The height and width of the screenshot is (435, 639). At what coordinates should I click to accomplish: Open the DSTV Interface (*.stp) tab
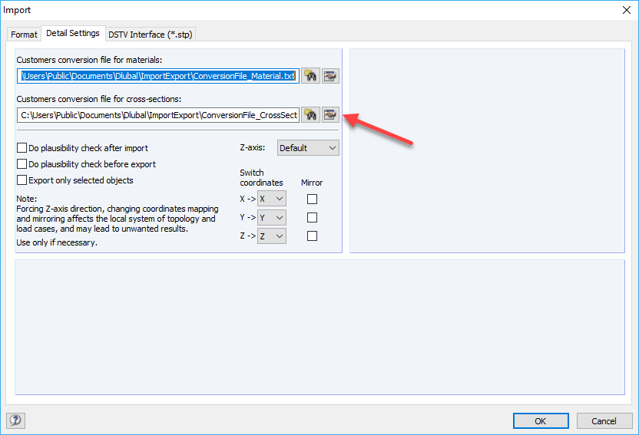coord(151,35)
